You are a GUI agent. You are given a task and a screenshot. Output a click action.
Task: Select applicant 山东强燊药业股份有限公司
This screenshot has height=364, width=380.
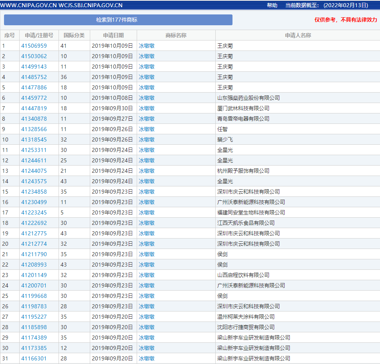click(x=249, y=98)
